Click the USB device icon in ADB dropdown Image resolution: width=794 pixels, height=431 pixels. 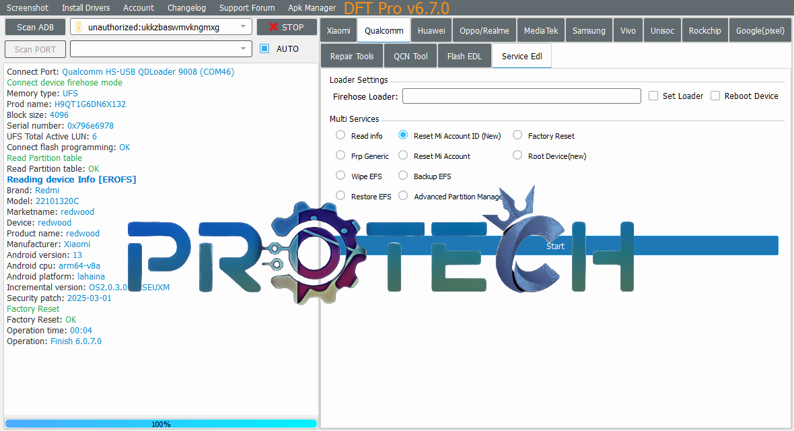pos(79,27)
